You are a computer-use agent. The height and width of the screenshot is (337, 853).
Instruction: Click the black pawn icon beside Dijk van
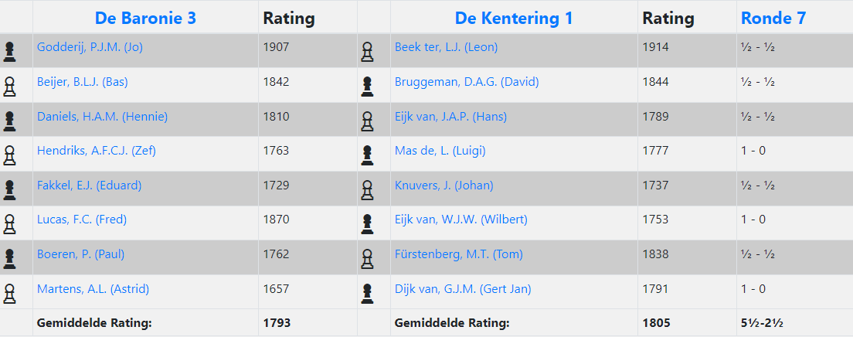(367, 294)
